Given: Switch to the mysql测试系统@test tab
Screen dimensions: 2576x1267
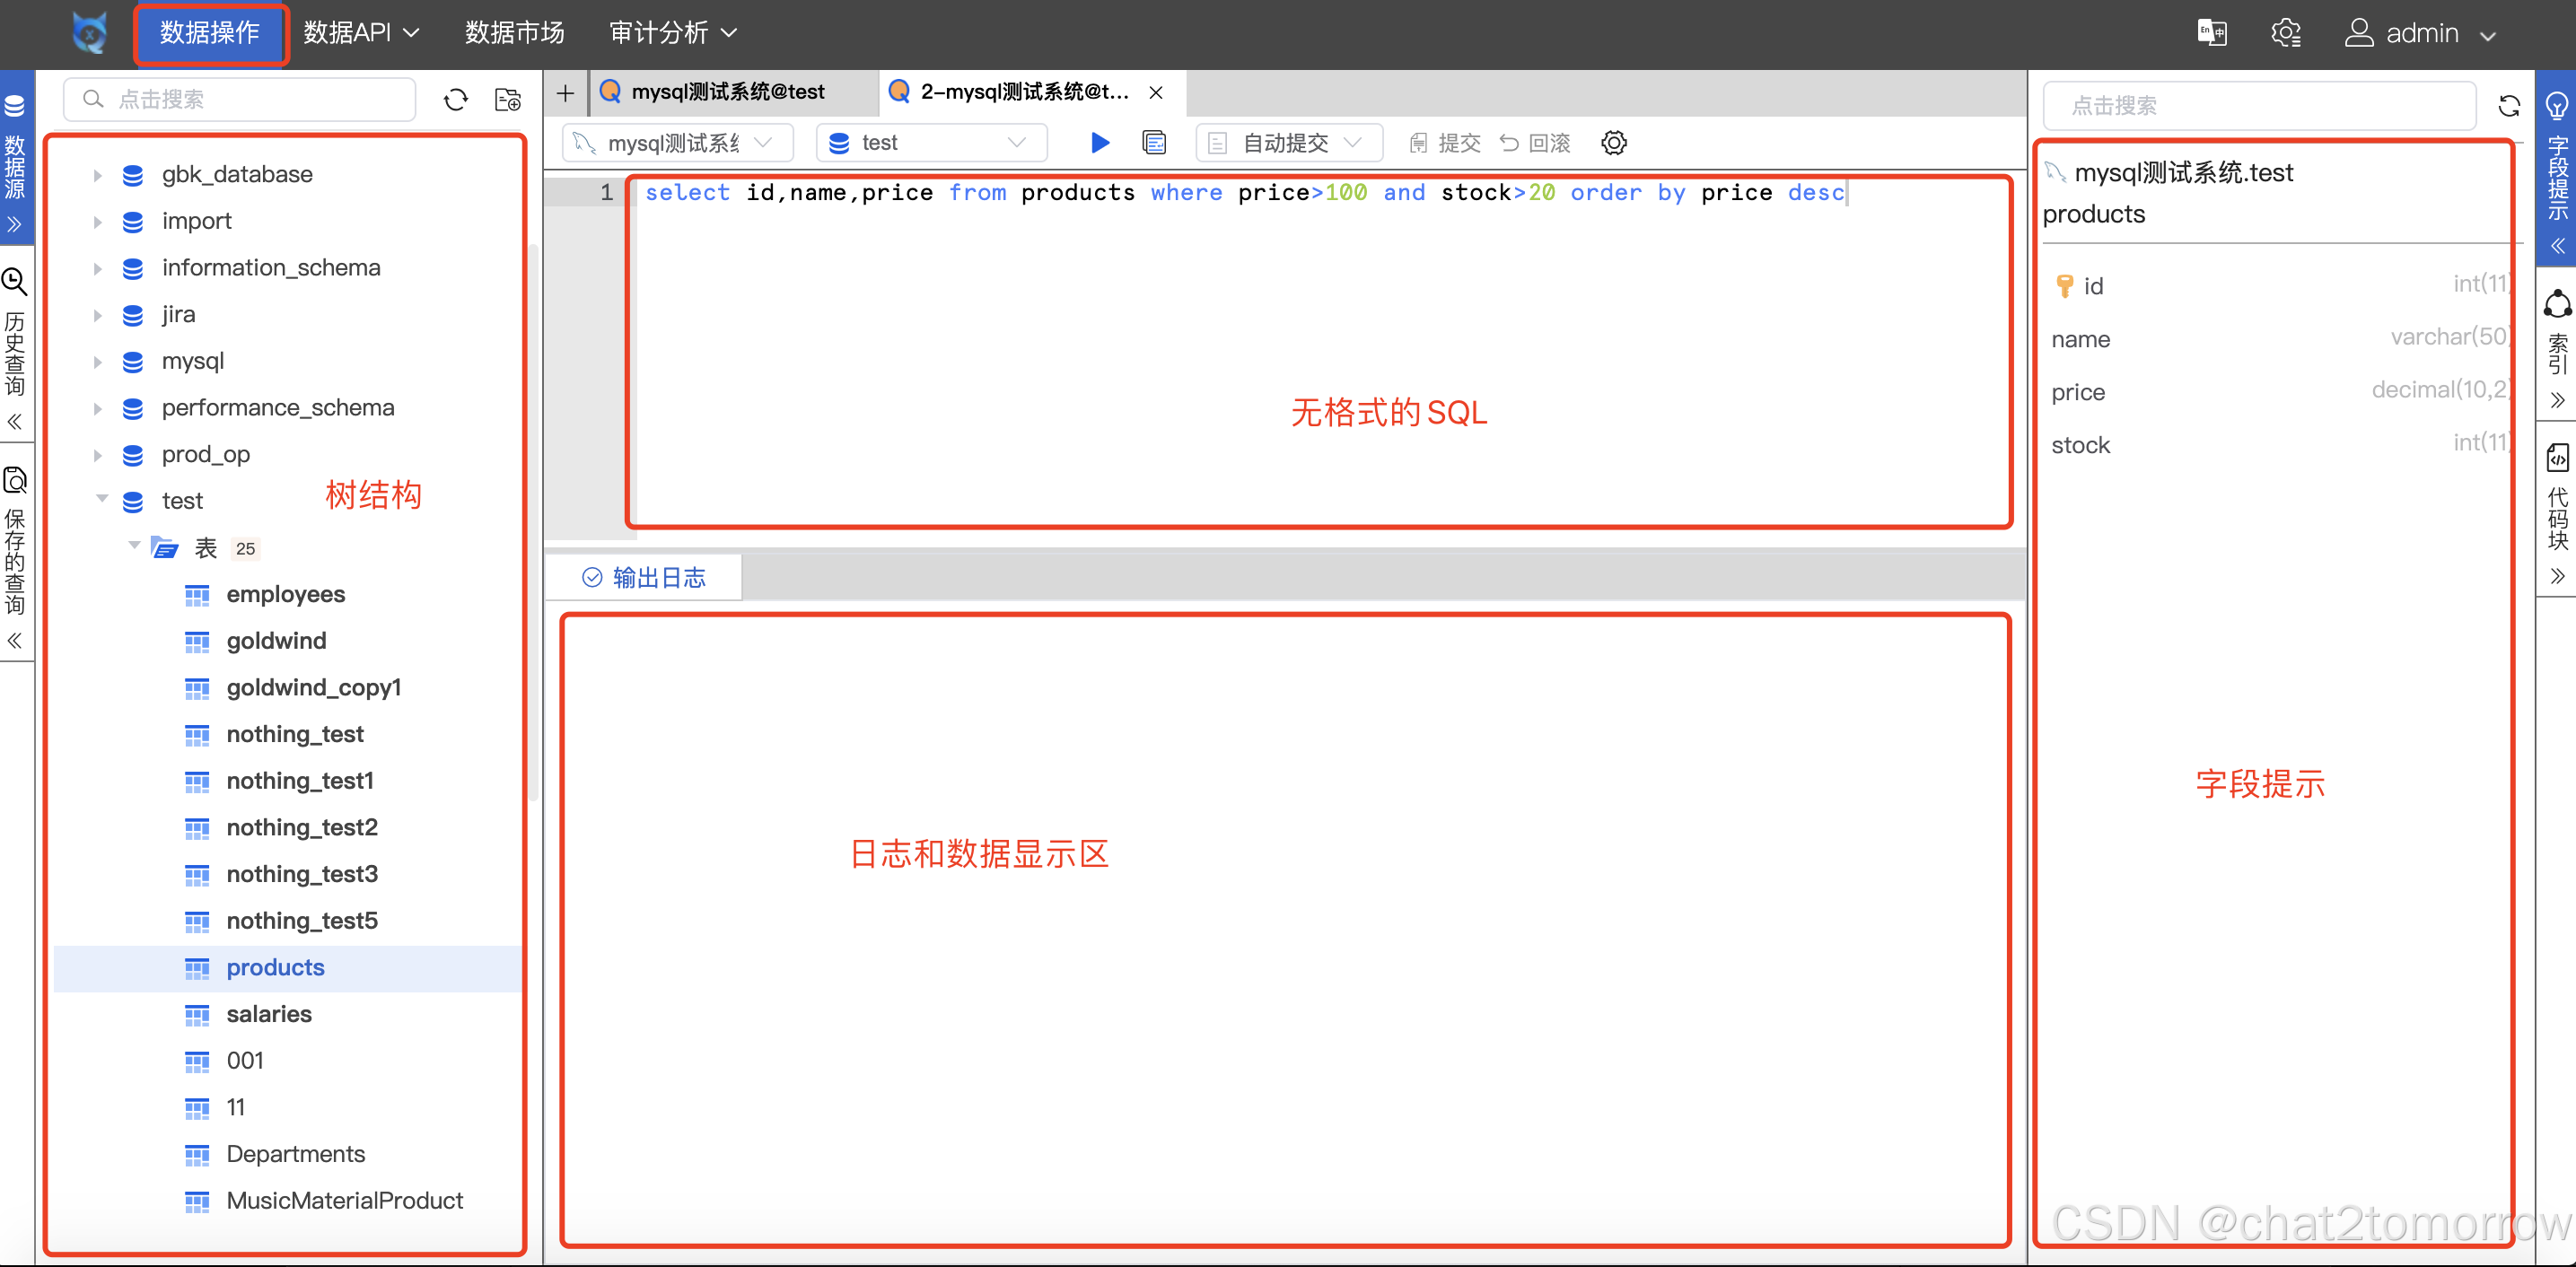Looking at the screenshot, I should click(727, 92).
